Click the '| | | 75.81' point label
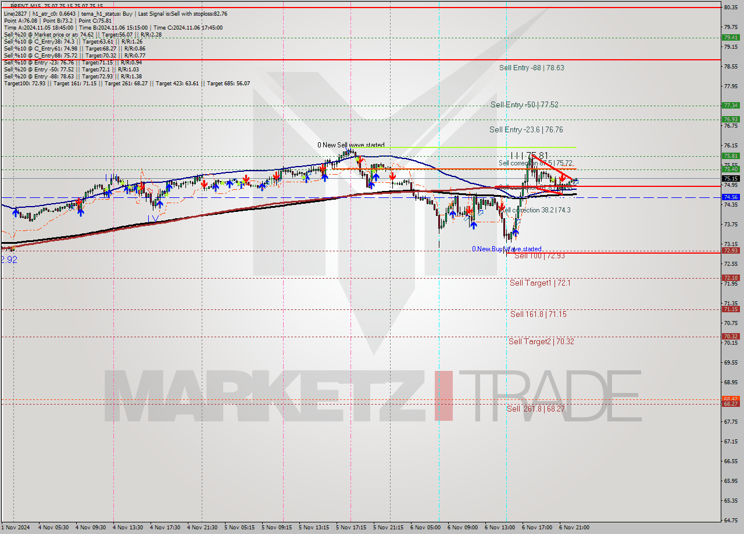This screenshot has width=744, height=534. tap(530, 156)
